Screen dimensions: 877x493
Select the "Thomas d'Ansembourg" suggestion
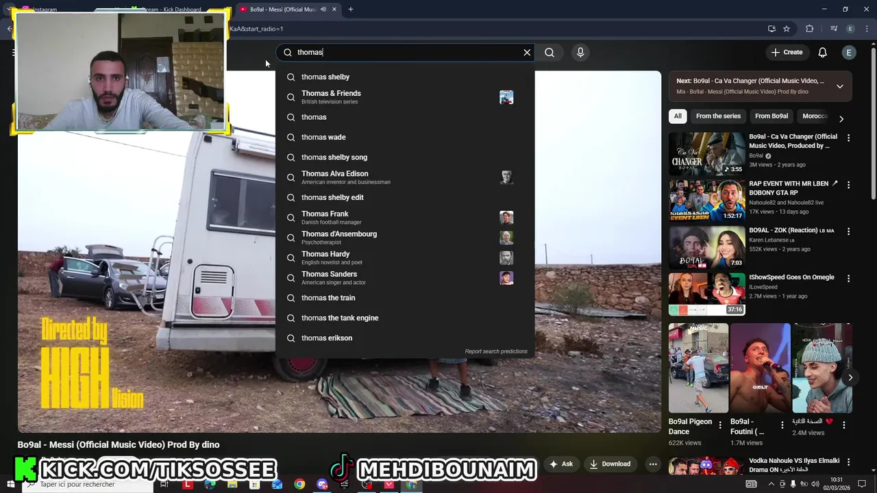click(405, 238)
